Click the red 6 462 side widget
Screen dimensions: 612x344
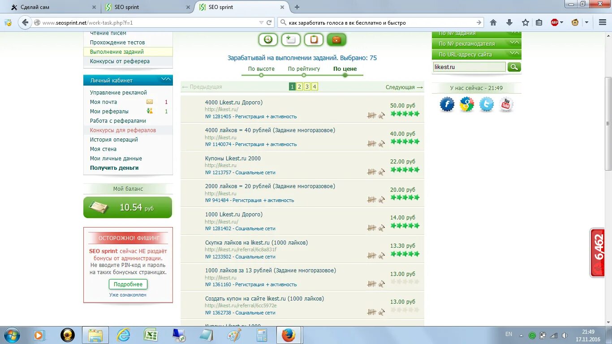[x=597, y=253]
